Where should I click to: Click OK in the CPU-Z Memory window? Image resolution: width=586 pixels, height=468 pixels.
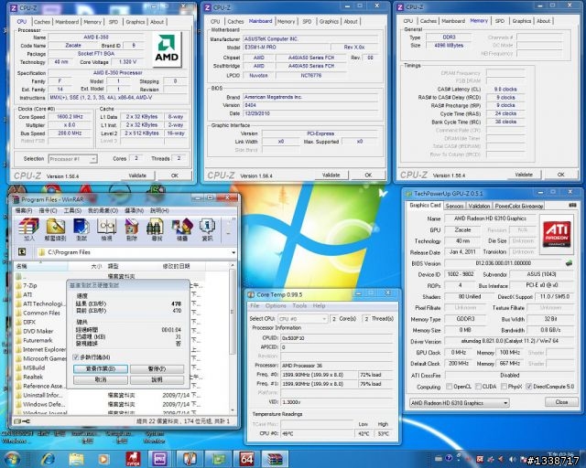[560, 175]
